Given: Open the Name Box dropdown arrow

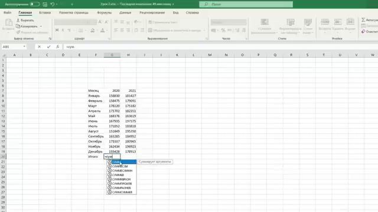Looking at the screenshot, I should pos(24,47).
